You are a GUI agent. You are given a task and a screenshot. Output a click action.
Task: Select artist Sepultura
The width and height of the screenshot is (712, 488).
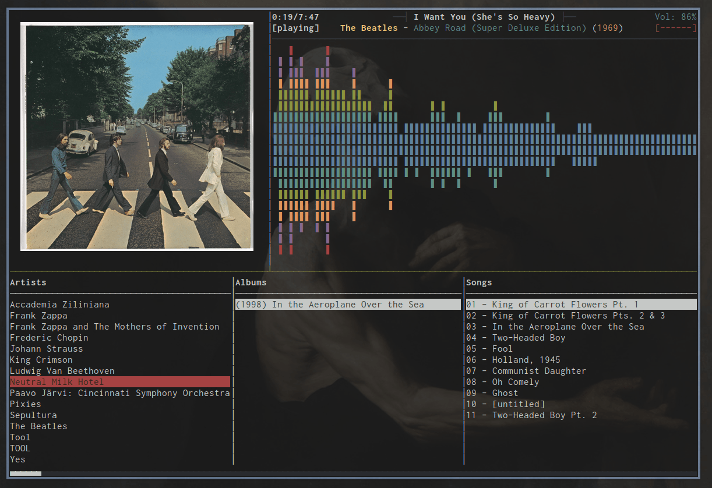(x=33, y=415)
